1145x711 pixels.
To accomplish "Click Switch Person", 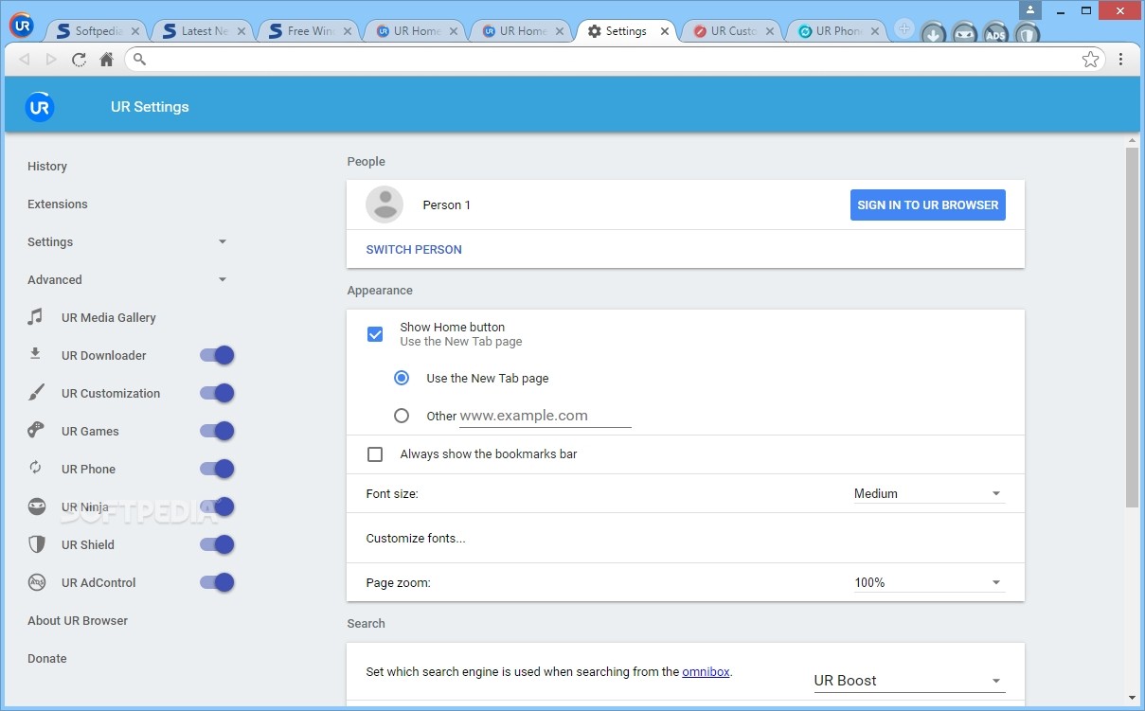I will (x=414, y=250).
